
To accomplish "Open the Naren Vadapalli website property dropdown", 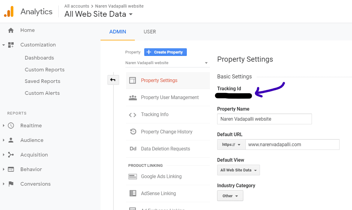I will point(167,63).
